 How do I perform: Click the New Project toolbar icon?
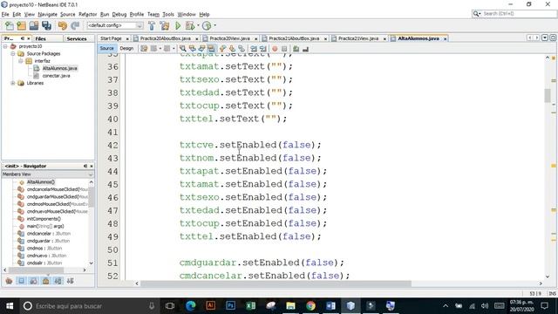pos(21,25)
